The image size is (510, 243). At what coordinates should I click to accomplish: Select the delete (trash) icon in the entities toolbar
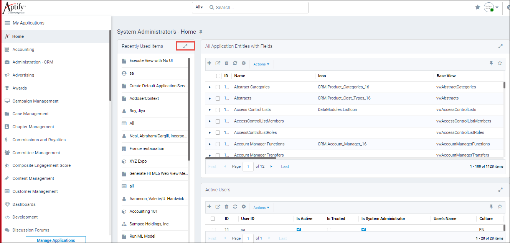point(226,63)
